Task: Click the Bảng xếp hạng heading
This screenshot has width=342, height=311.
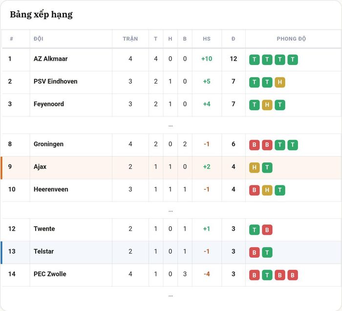Action: pos(41,15)
